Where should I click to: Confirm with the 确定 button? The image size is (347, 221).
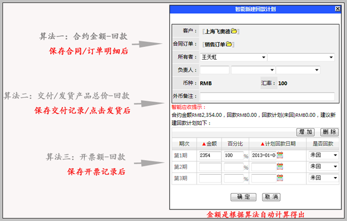[243, 197]
